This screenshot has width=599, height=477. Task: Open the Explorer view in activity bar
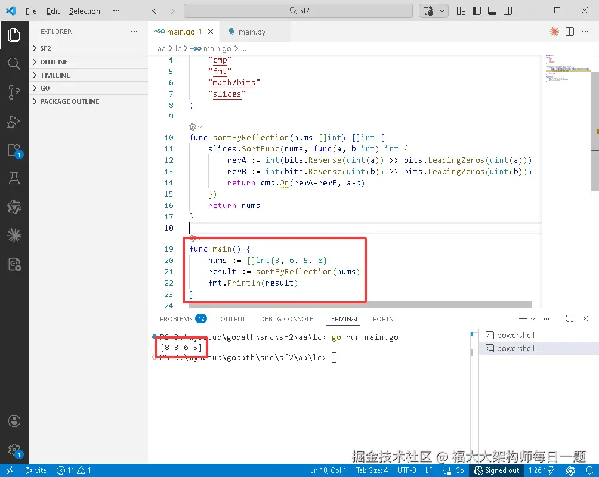point(14,35)
